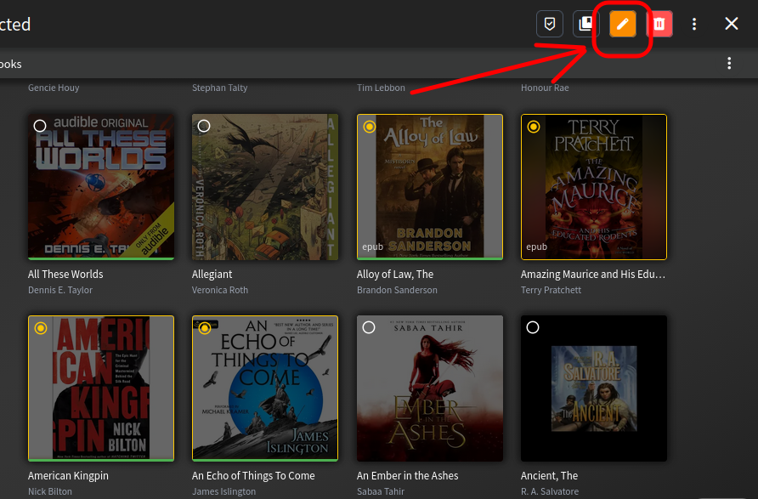Deselect The Alloy of Law selection circle

[370, 127]
